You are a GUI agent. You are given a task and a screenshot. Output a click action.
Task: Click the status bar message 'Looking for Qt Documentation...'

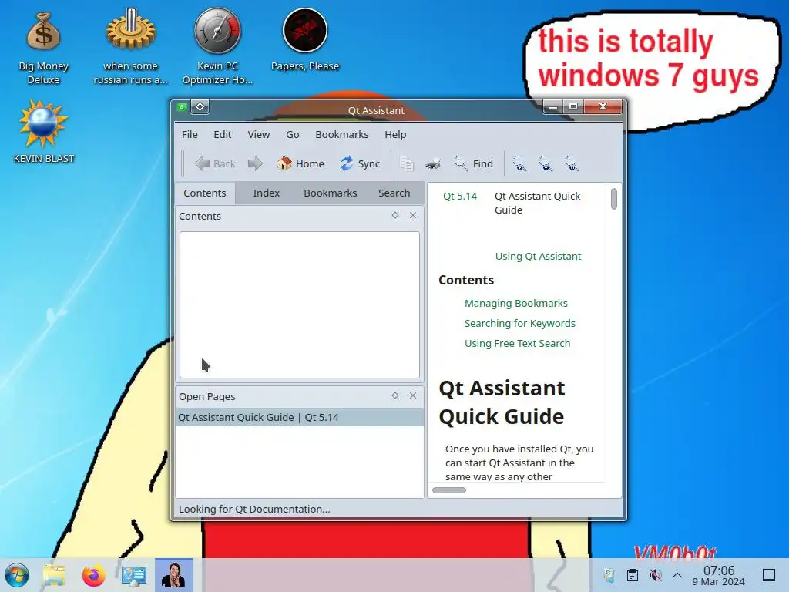point(254,509)
